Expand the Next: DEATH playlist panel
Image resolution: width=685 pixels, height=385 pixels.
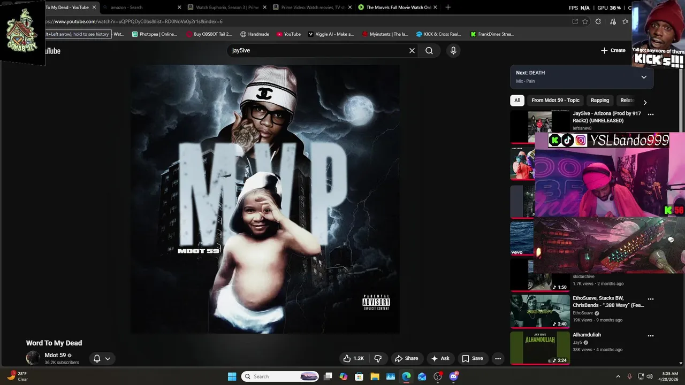(x=644, y=77)
